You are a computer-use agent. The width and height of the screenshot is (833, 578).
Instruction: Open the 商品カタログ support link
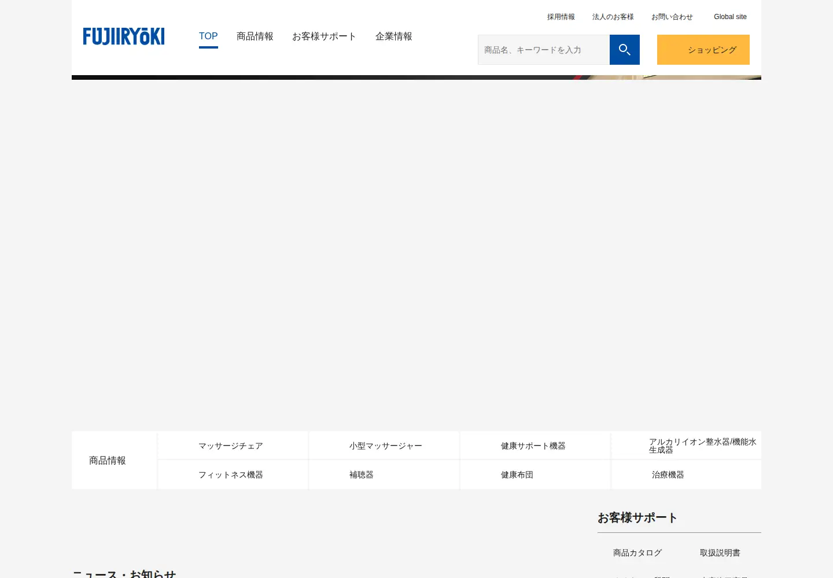[637, 553]
